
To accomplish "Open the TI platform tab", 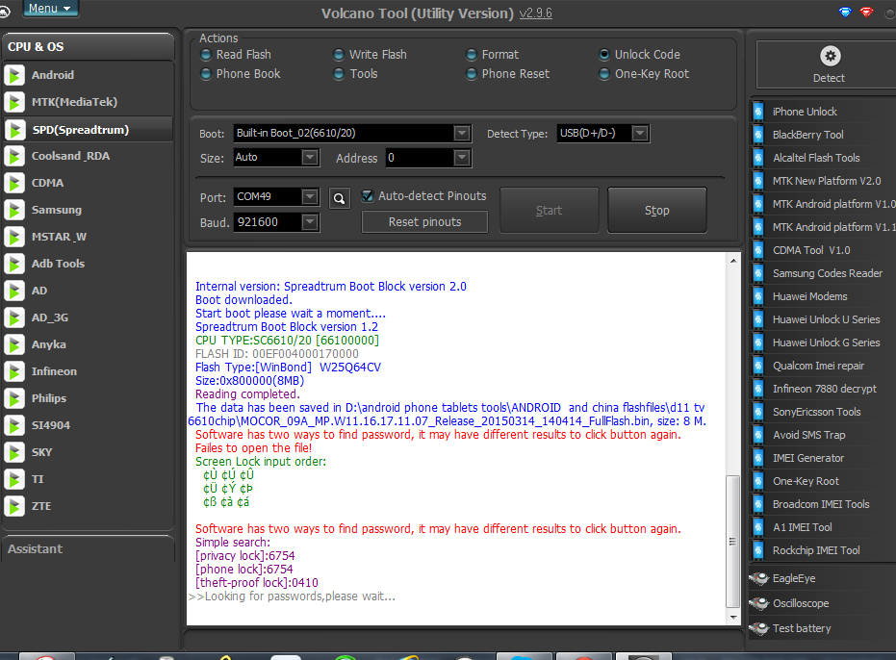I will [x=88, y=479].
